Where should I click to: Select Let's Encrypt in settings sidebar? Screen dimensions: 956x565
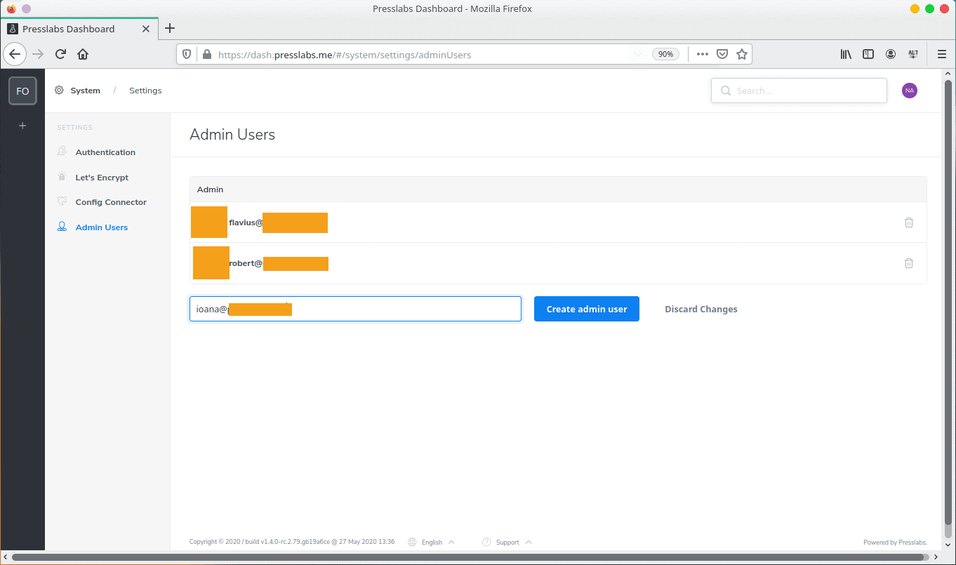(102, 178)
